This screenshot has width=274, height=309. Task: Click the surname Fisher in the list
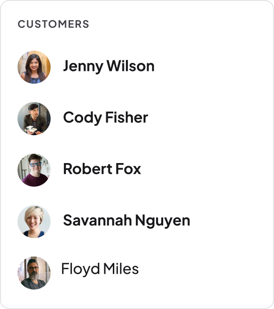pyautogui.click(x=127, y=117)
